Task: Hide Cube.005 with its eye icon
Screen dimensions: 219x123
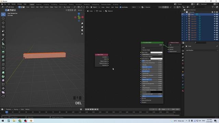Action: 215,26
